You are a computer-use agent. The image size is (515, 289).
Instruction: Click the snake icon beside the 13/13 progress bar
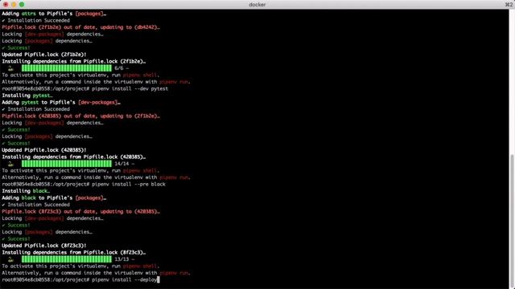(10, 259)
